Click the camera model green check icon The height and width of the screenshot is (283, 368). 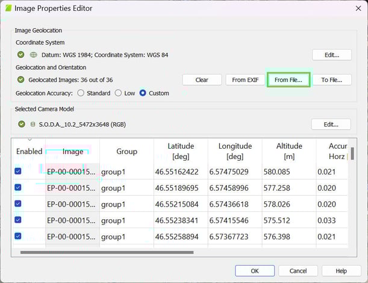(x=22, y=124)
